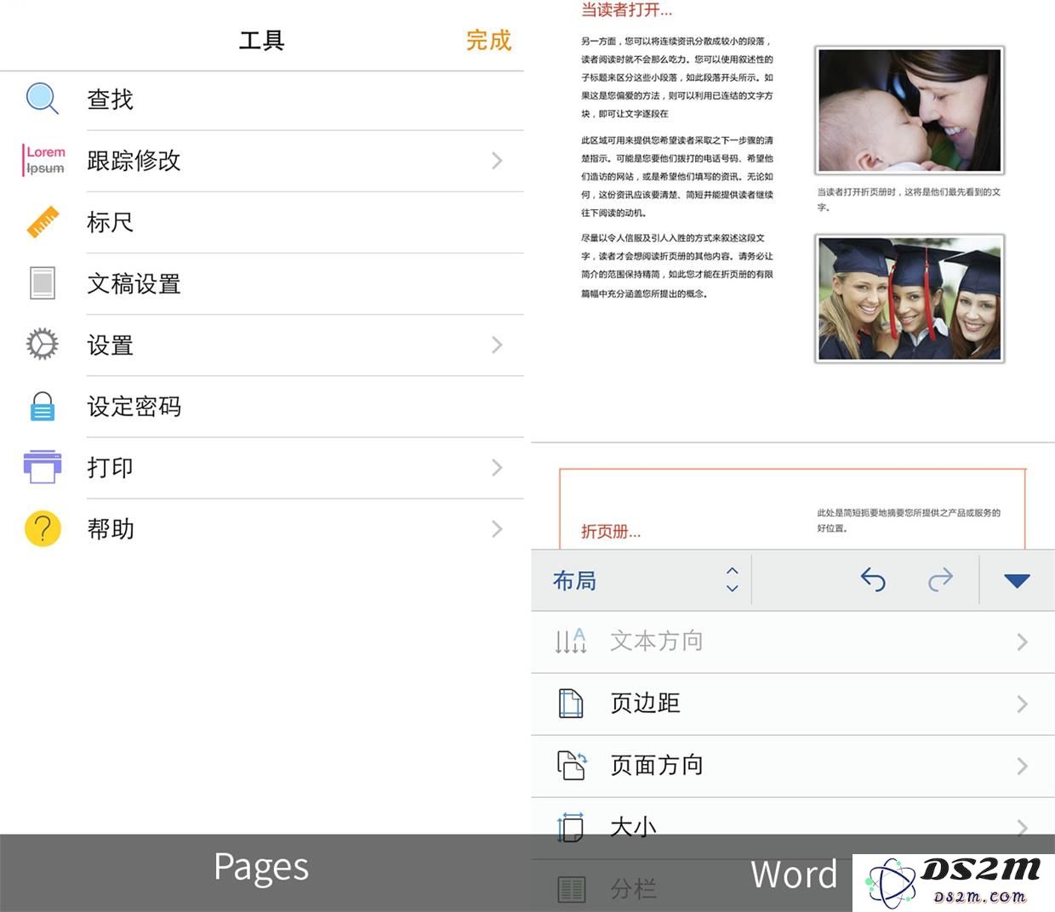This screenshot has height=912, width=1055.
Task: Tap 完成 to close the tools menu
Action: pyautogui.click(x=488, y=40)
